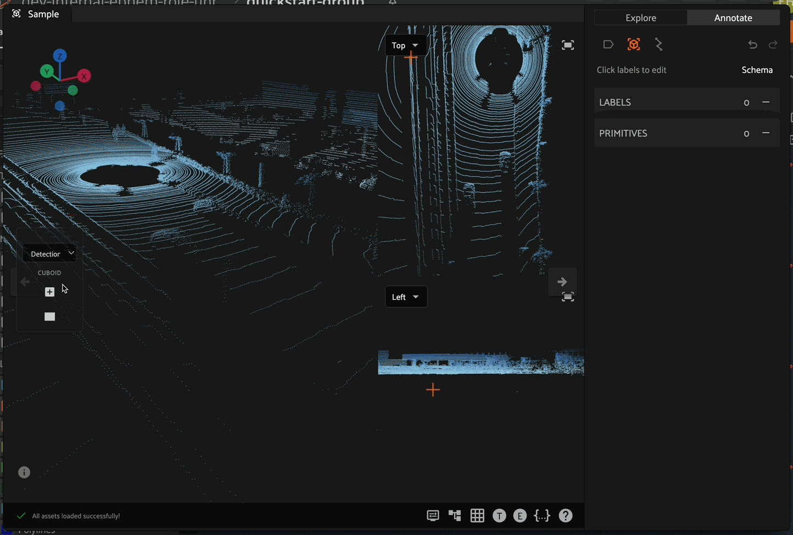Collapse the LABELS section
The height and width of the screenshot is (535, 793).
click(766, 102)
